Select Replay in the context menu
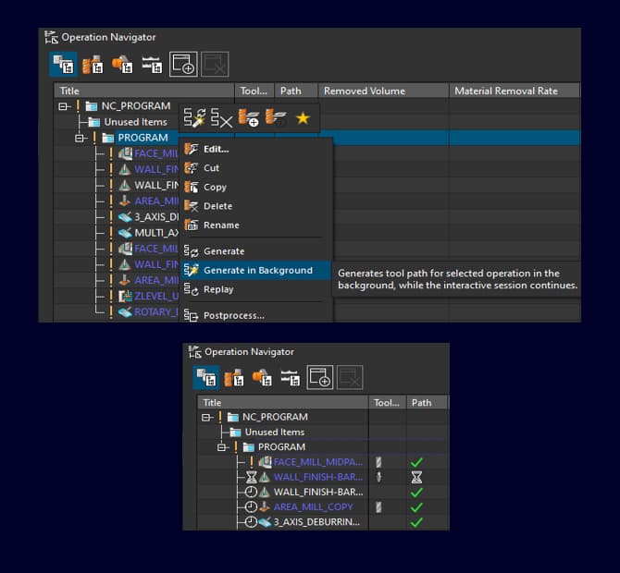Image resolution: width=620 pixels, height=573 pixels. 218,289
